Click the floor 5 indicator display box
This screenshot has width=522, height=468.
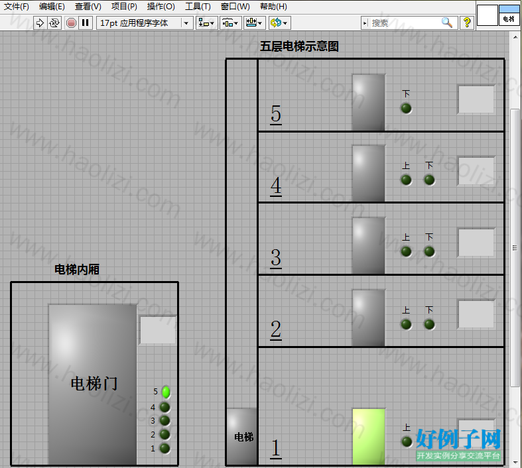[476, 99]
